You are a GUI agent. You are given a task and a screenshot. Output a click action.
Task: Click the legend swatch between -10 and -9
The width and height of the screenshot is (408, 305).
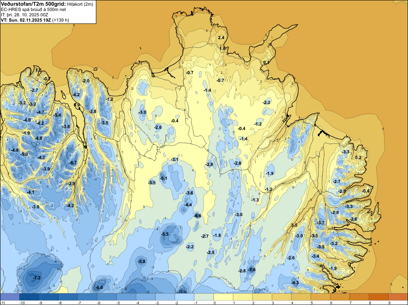pyautogui.click(x=29, y=297)
